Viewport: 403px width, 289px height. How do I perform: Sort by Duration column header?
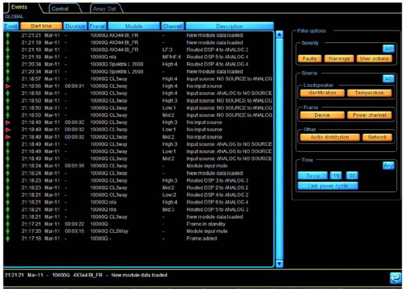[x=75, y=26]
